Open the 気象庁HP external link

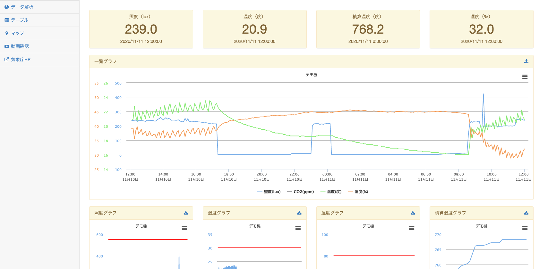pos(39,59)
